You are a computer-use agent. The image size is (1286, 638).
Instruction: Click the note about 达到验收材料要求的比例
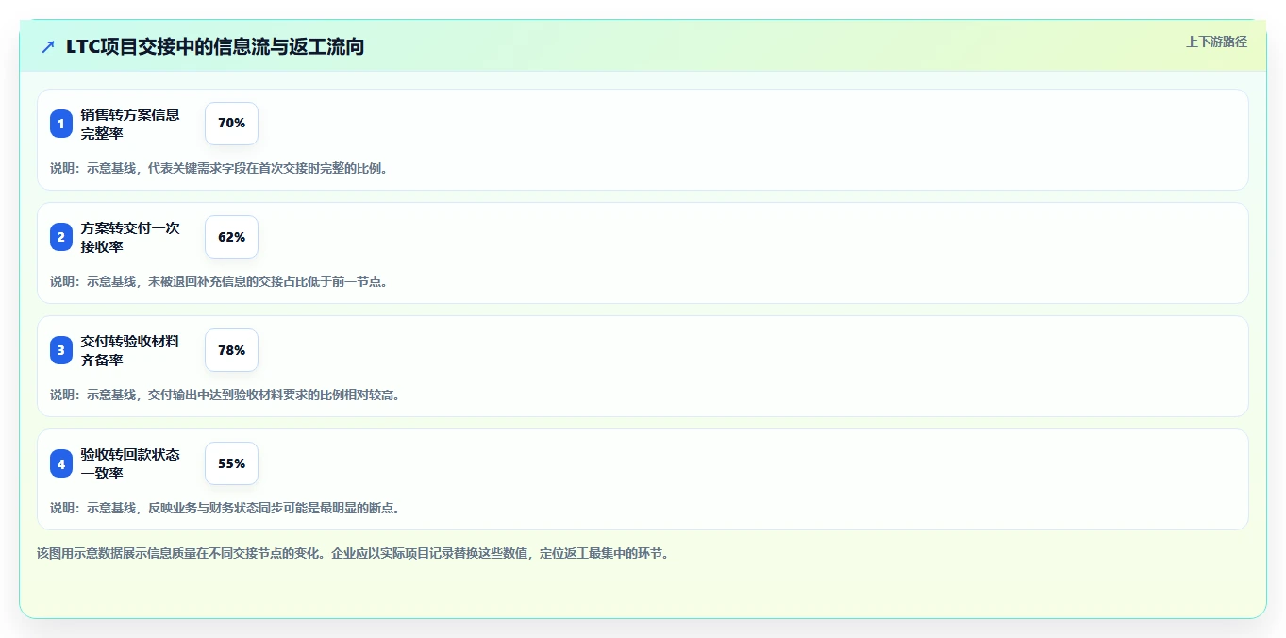(225, 395)
